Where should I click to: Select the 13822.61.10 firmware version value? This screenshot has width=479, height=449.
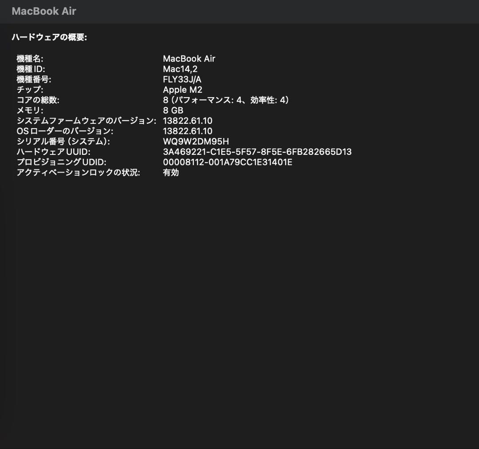pos(188,120)
